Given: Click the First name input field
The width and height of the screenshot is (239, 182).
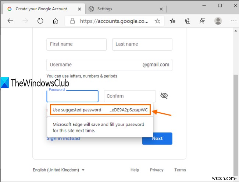Looking at the screenshot, I should [x=76, y=44].
